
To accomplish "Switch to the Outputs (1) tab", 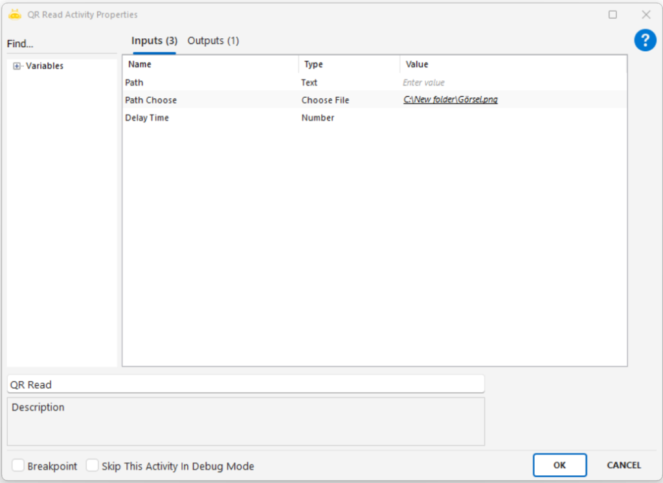I will [213, 41].
